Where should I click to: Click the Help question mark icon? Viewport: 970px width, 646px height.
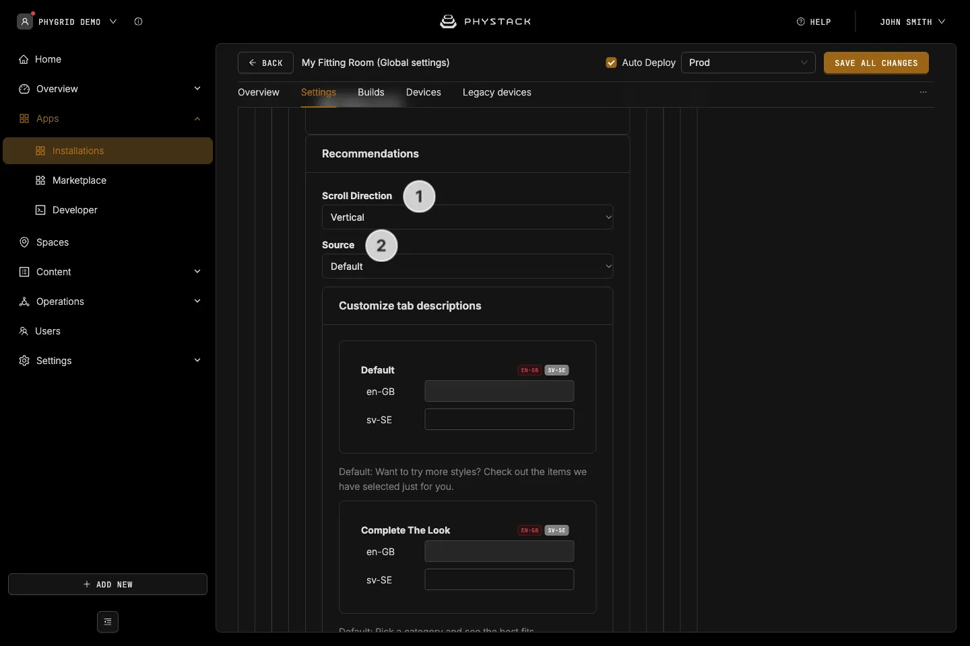pos(801,22)
